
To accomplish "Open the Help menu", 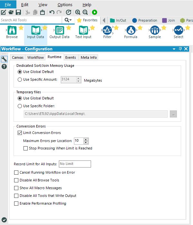I will pos(87,5).
